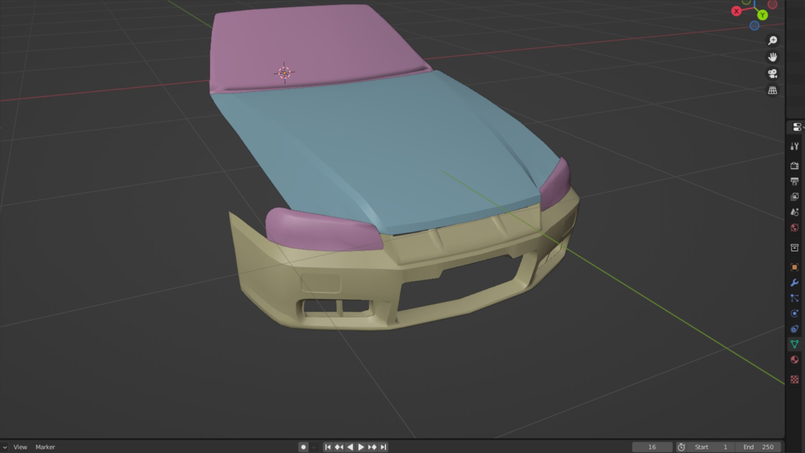Open the editor type dropdown in timeline
This screenshot has width=805, height=453.
click(x=4, y=447)
